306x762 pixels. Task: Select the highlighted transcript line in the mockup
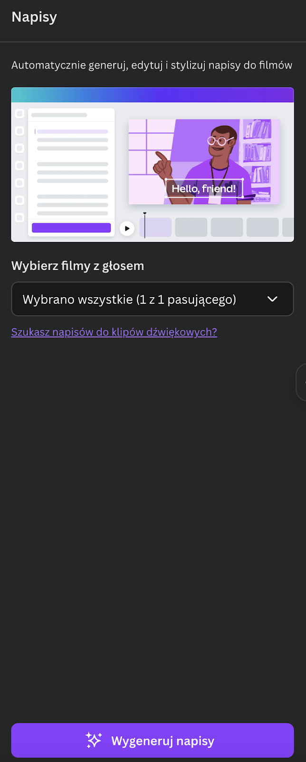[72, 131]
